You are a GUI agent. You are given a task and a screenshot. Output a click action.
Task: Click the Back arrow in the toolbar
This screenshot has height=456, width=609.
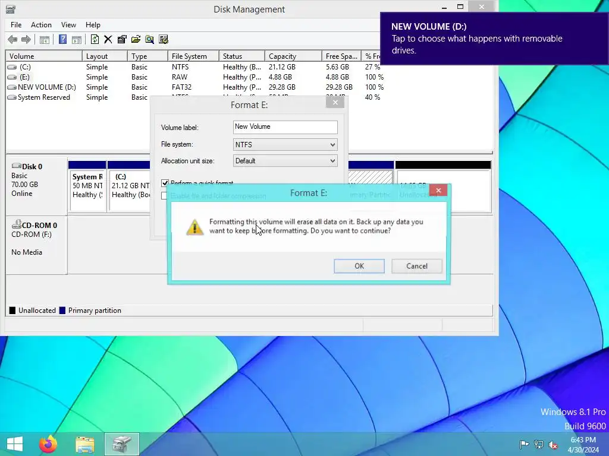12,39
